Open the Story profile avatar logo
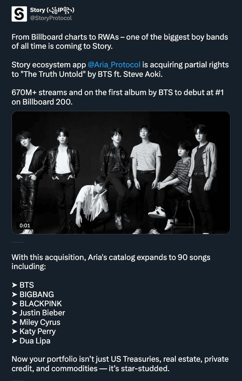The image size is (242, 381). coord(19,14)
